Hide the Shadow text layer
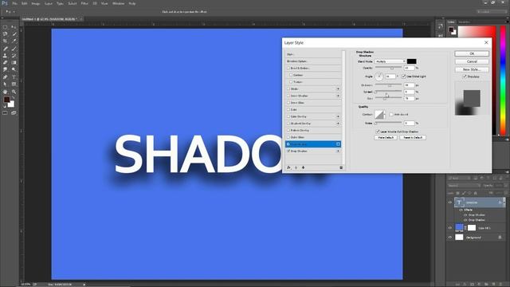The height and width of the screenshot is (287, 510). point(450,202)
